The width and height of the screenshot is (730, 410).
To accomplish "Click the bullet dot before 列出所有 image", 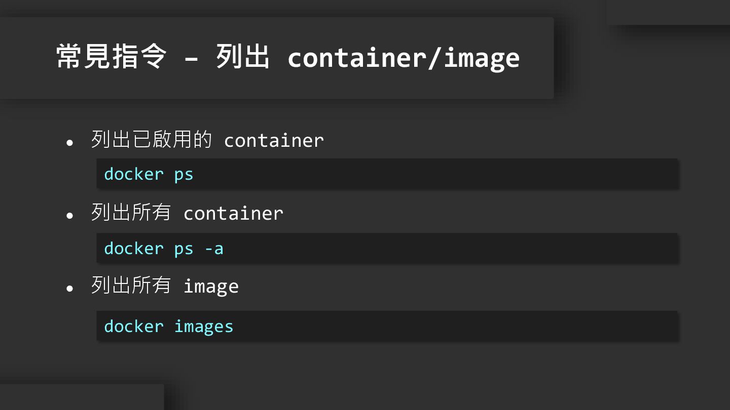I will pyautogui.click(x=70, y=289).
